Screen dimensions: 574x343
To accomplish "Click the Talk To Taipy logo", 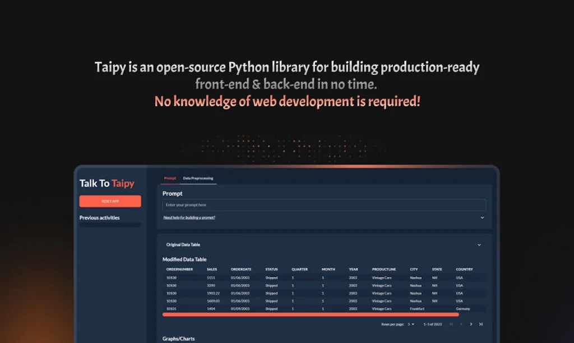I will (106, 184).
